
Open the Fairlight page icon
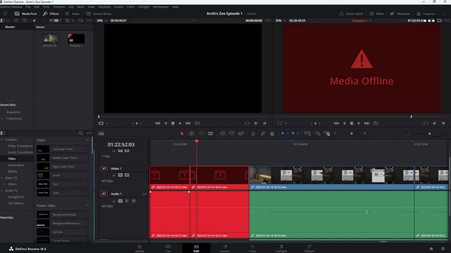coord(281,248)
